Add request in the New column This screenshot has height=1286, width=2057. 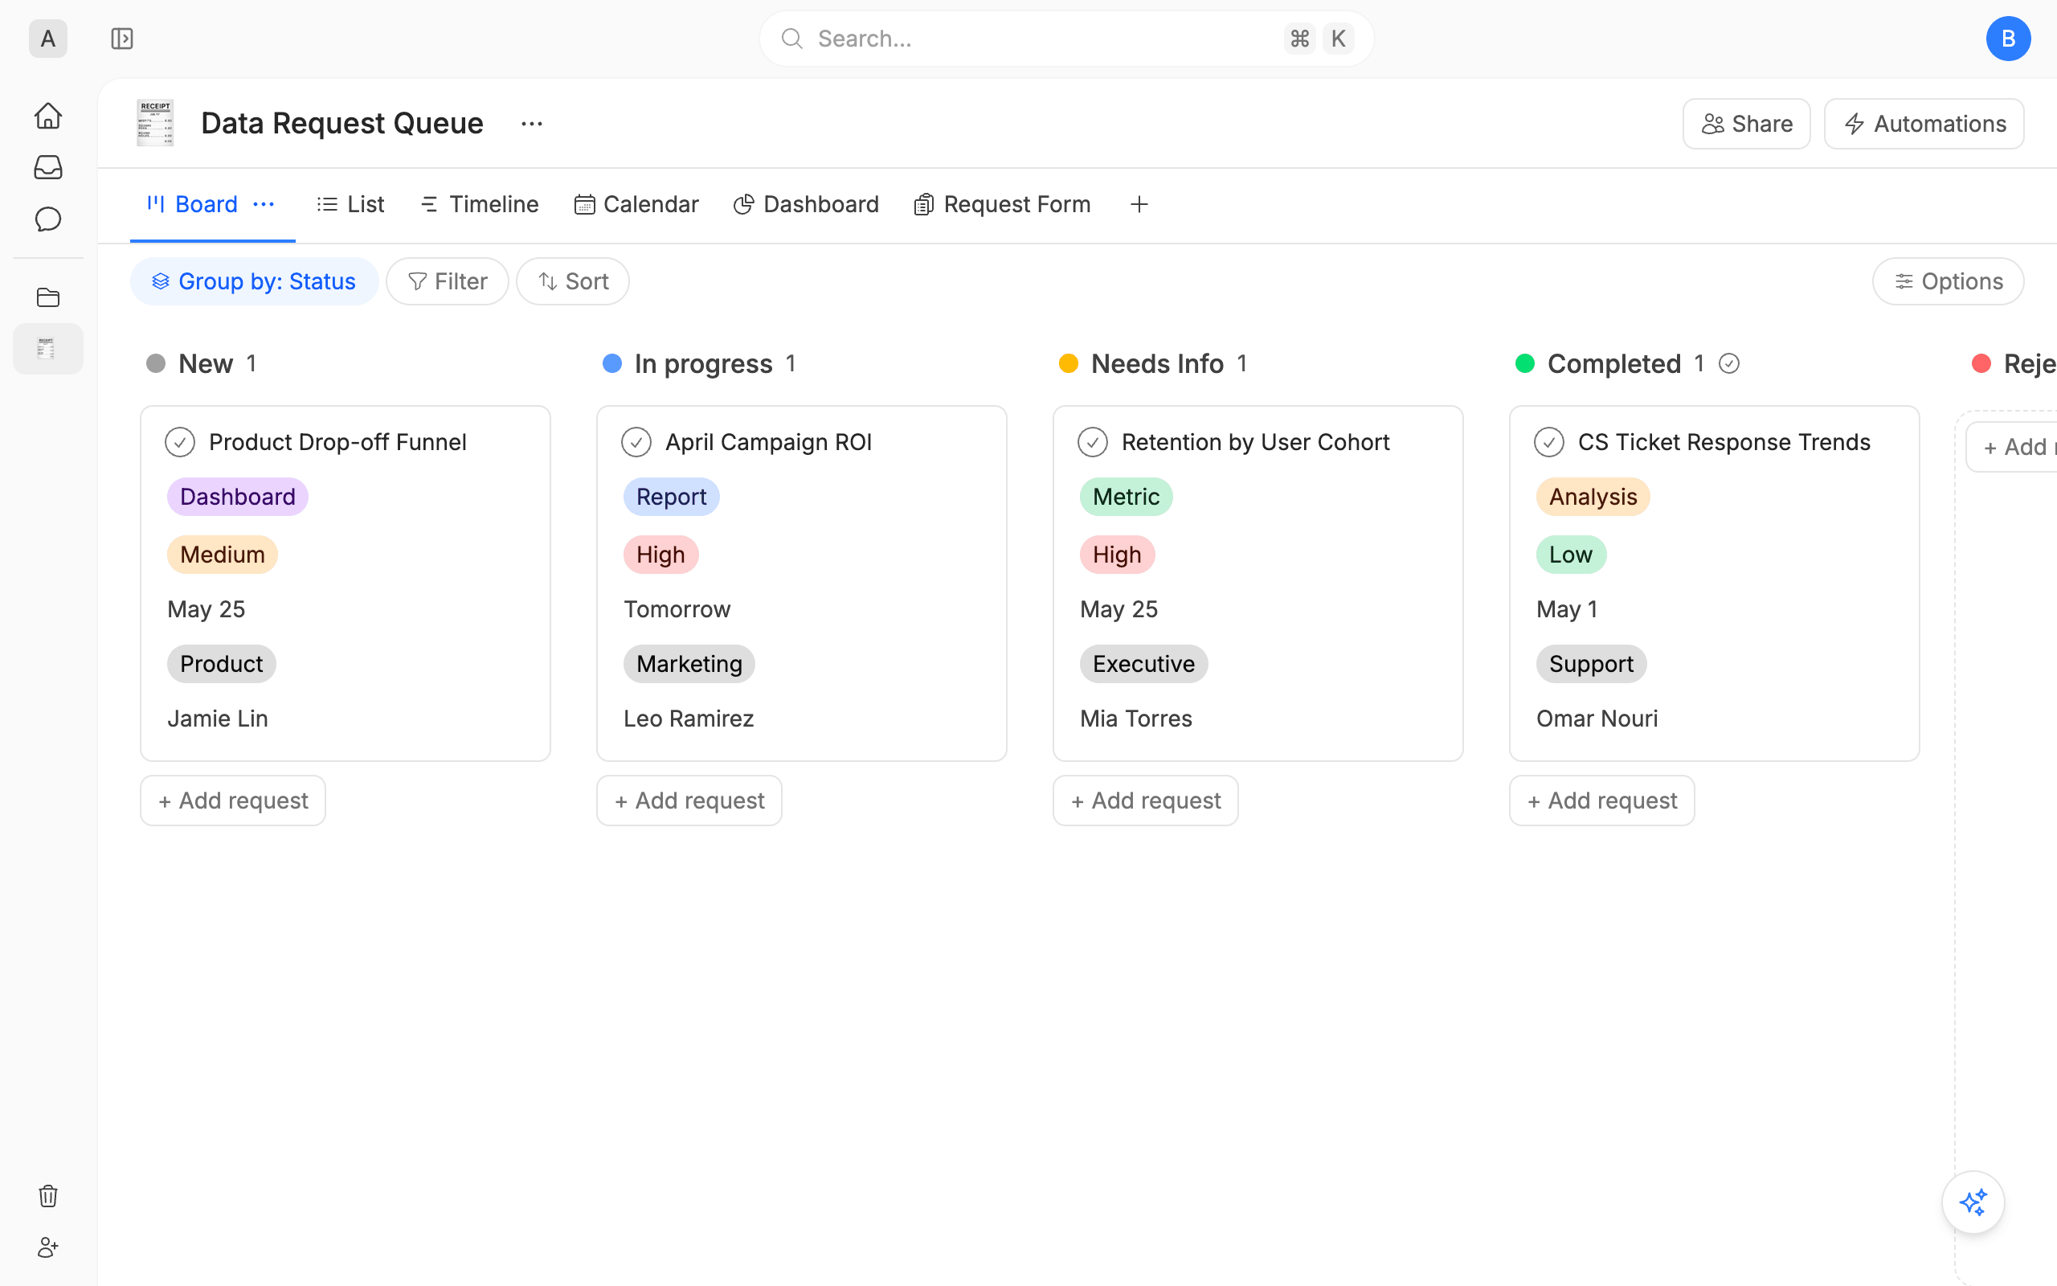click(x=233, y=801)
